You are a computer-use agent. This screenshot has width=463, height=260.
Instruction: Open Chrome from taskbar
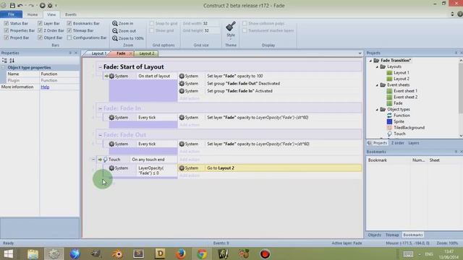coord(202,253)
